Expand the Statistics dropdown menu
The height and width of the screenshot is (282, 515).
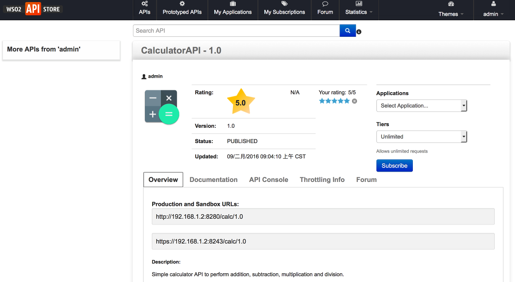[359, 9]
